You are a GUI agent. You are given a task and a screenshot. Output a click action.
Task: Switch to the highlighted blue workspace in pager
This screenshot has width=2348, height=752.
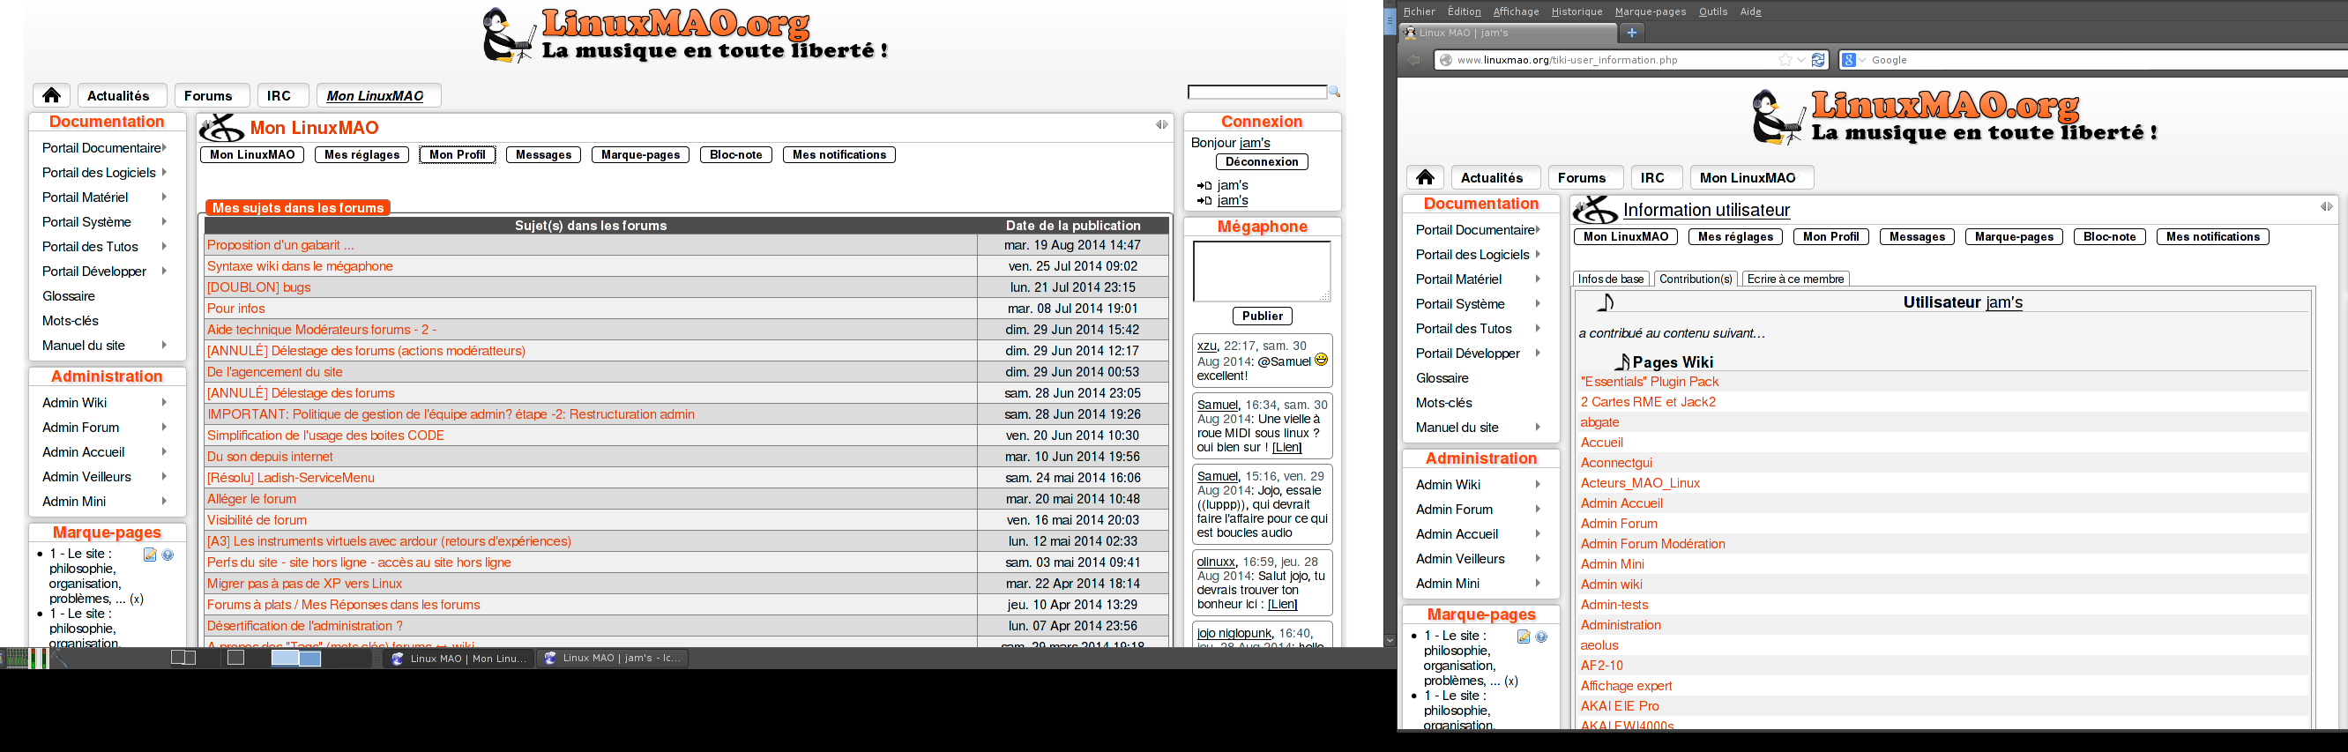296,659
